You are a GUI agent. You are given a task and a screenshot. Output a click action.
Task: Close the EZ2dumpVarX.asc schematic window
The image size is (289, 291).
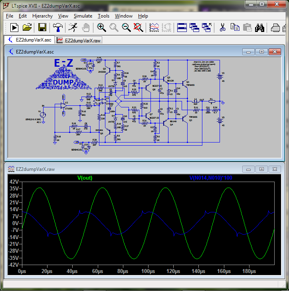coord(275,52)
